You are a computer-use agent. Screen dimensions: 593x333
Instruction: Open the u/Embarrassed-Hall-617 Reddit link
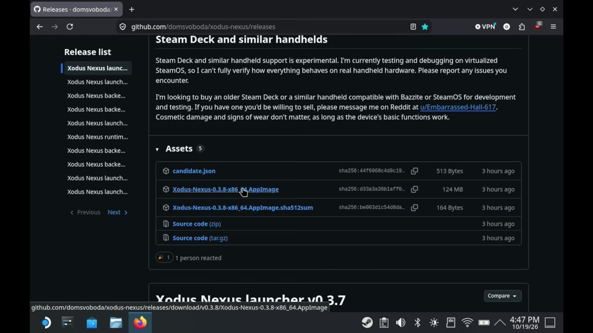tap(458, 107)
